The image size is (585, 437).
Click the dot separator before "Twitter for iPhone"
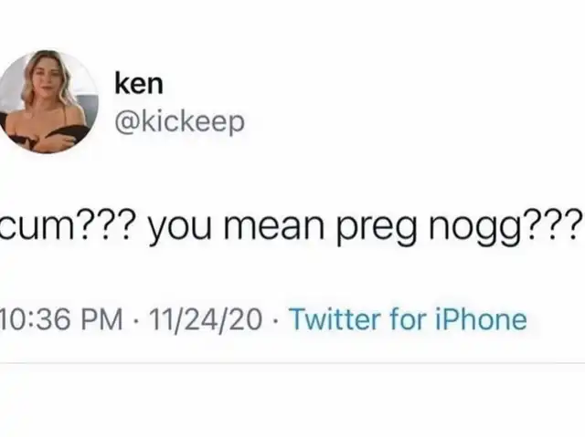[x=275, y=320]
